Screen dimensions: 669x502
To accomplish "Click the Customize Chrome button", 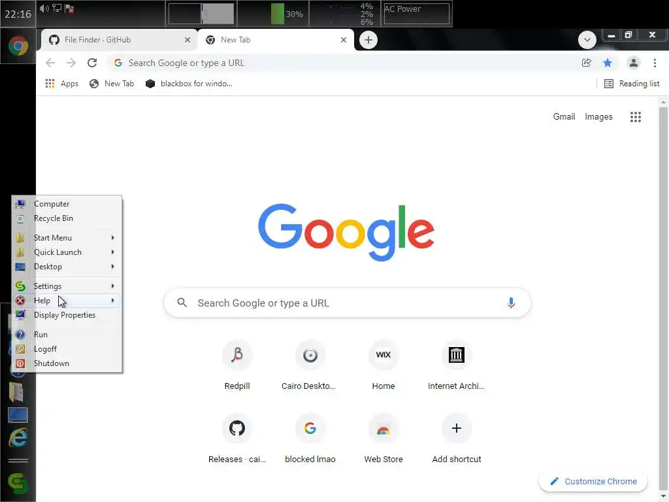I will 593,482.
